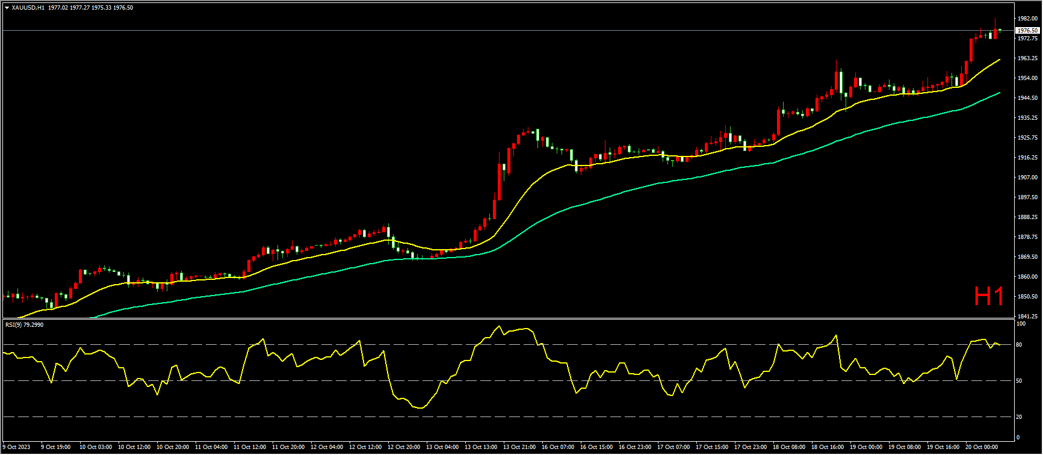This screenshot has width=1043, height=455.
Task: Click the 1869.50 price scale label
Action: [x=1027, y=257]
